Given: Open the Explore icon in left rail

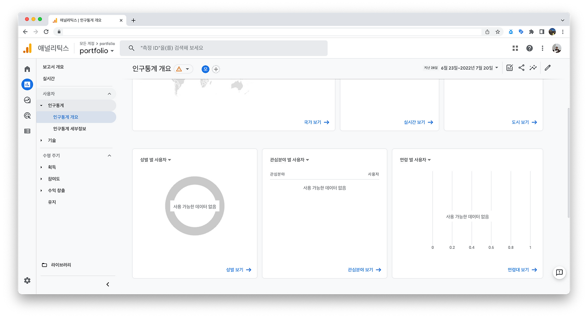Looking at the screenshot, I should click(x=27, y=100).
